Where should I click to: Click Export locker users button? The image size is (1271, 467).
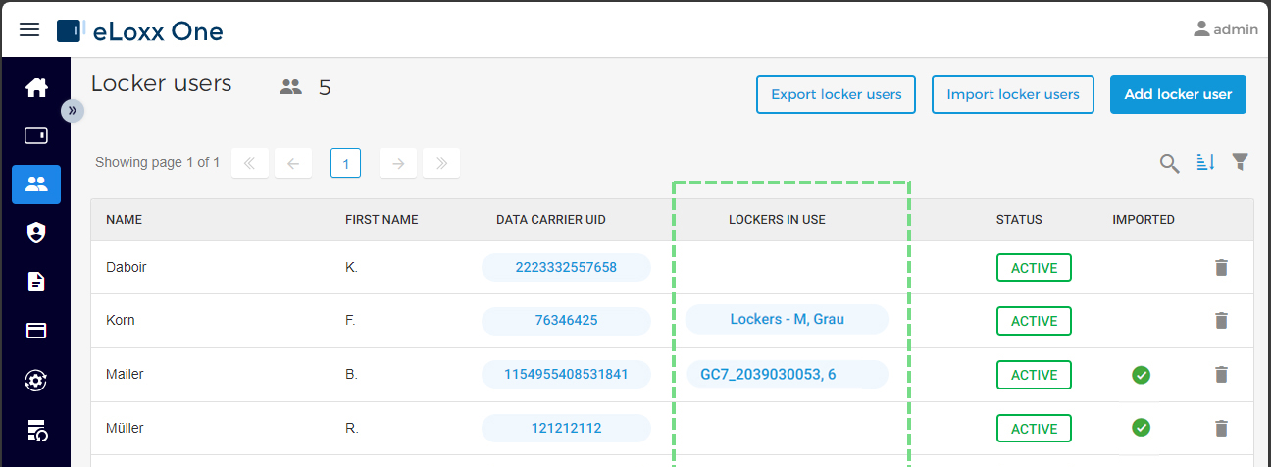coord(836,94)
